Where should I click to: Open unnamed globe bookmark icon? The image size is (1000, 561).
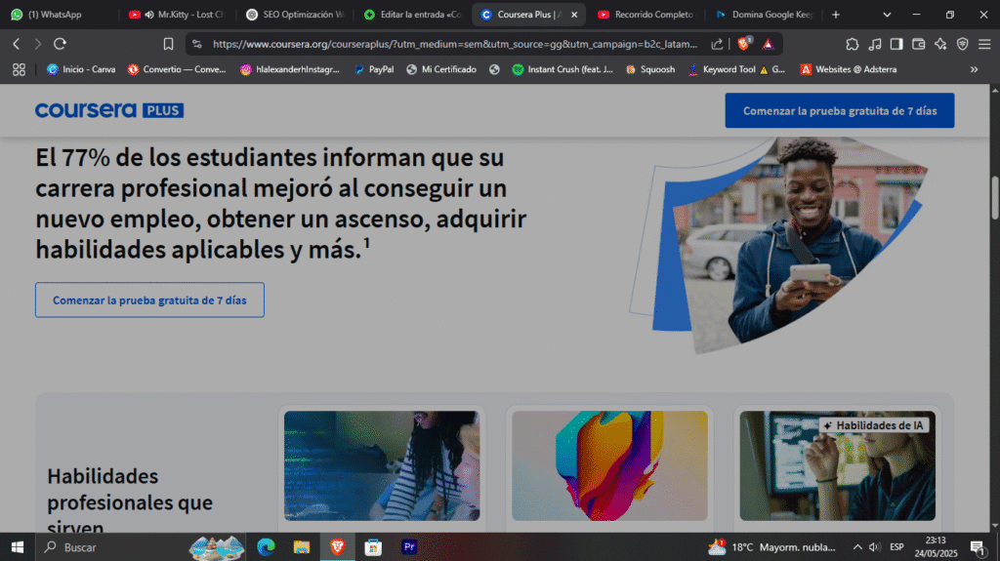point(494,69)
